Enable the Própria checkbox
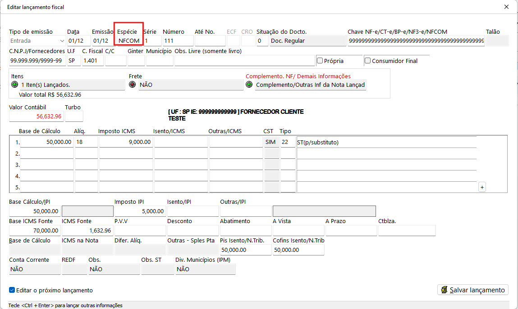Viewport: 518px width, 309px height. click(x=320, y=61)
